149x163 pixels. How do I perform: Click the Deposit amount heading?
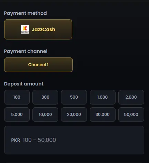coord(24,84)
